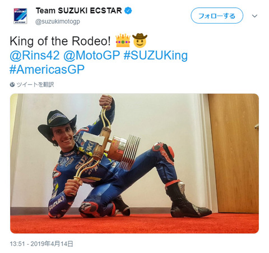Open the @MotoGP mention link
This screenshot has height=253, width=269.
(x=91, y=56)
